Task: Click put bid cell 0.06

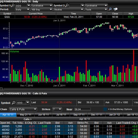Action: [x=96, y=126]
